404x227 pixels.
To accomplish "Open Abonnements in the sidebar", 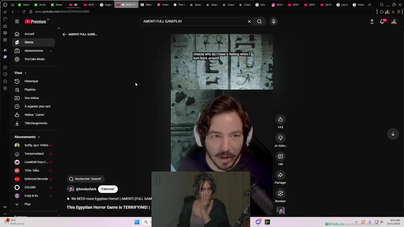I will 33,51.
